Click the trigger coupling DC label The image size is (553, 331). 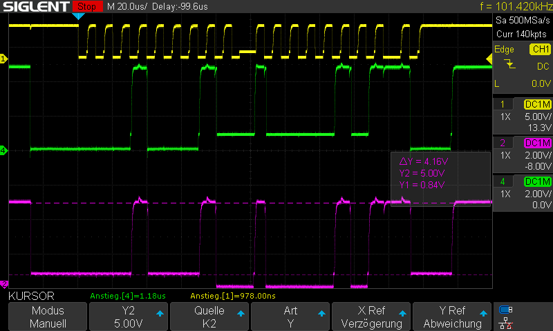[543, 66]
